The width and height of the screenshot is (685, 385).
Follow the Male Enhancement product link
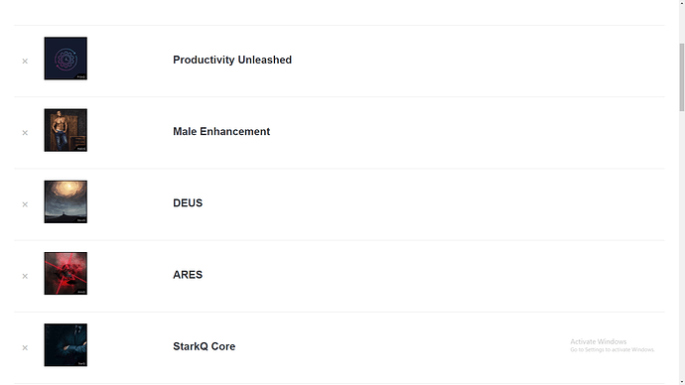pyautogui.click(x=221, y=131)
